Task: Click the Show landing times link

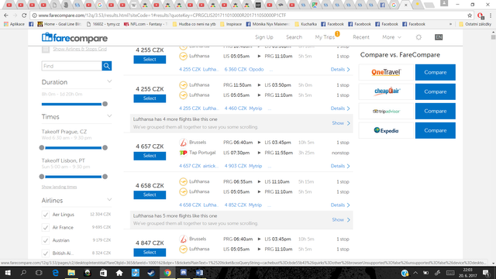Action: pyautogui.click(x=59, y=187)
